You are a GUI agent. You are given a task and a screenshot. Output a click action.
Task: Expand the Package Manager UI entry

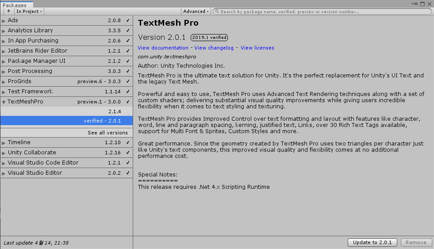pos(4,61)
